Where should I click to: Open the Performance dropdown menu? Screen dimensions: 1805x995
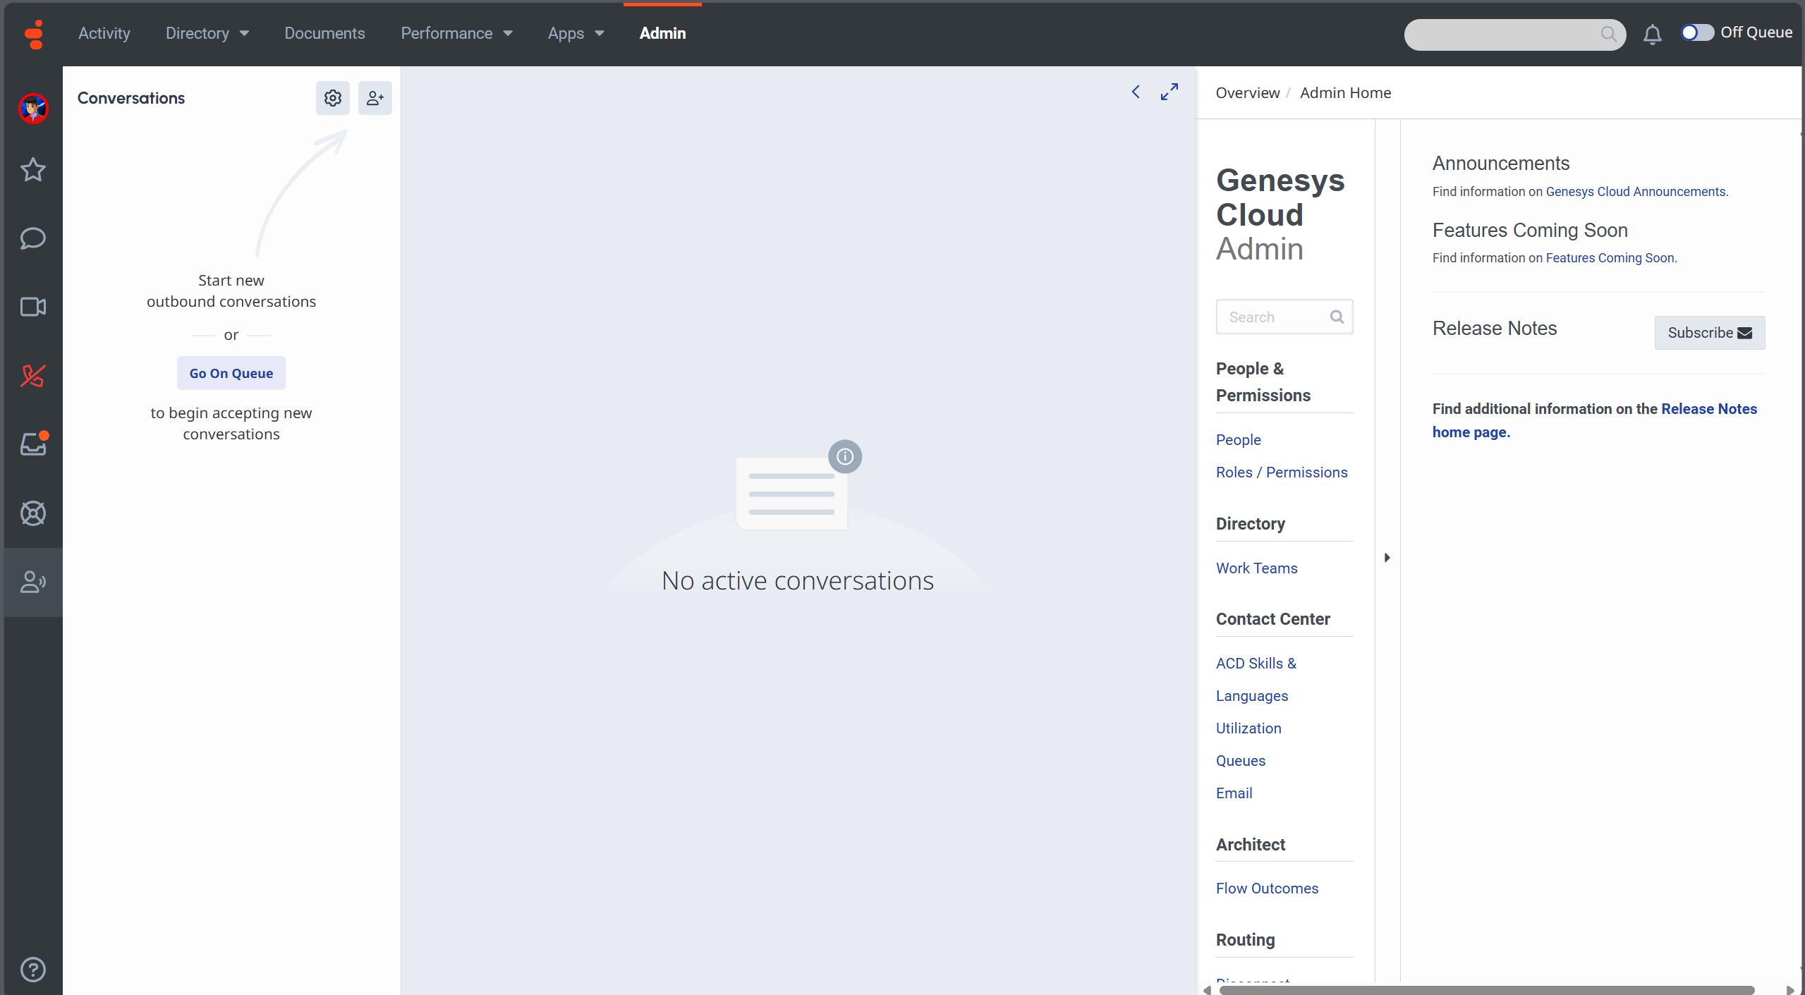456,33
